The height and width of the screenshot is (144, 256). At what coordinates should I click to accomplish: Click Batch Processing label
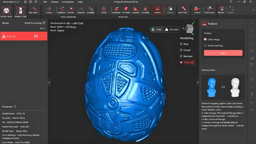click(33, 23)
